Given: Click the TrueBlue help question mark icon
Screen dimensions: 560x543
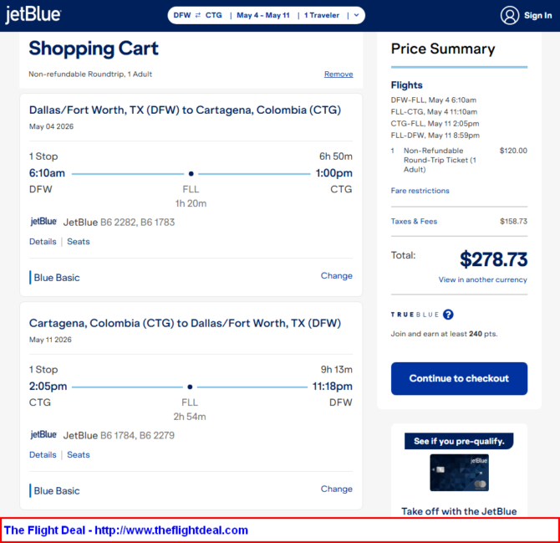Looking at the screenshot, I should click(x=448, y=315).
